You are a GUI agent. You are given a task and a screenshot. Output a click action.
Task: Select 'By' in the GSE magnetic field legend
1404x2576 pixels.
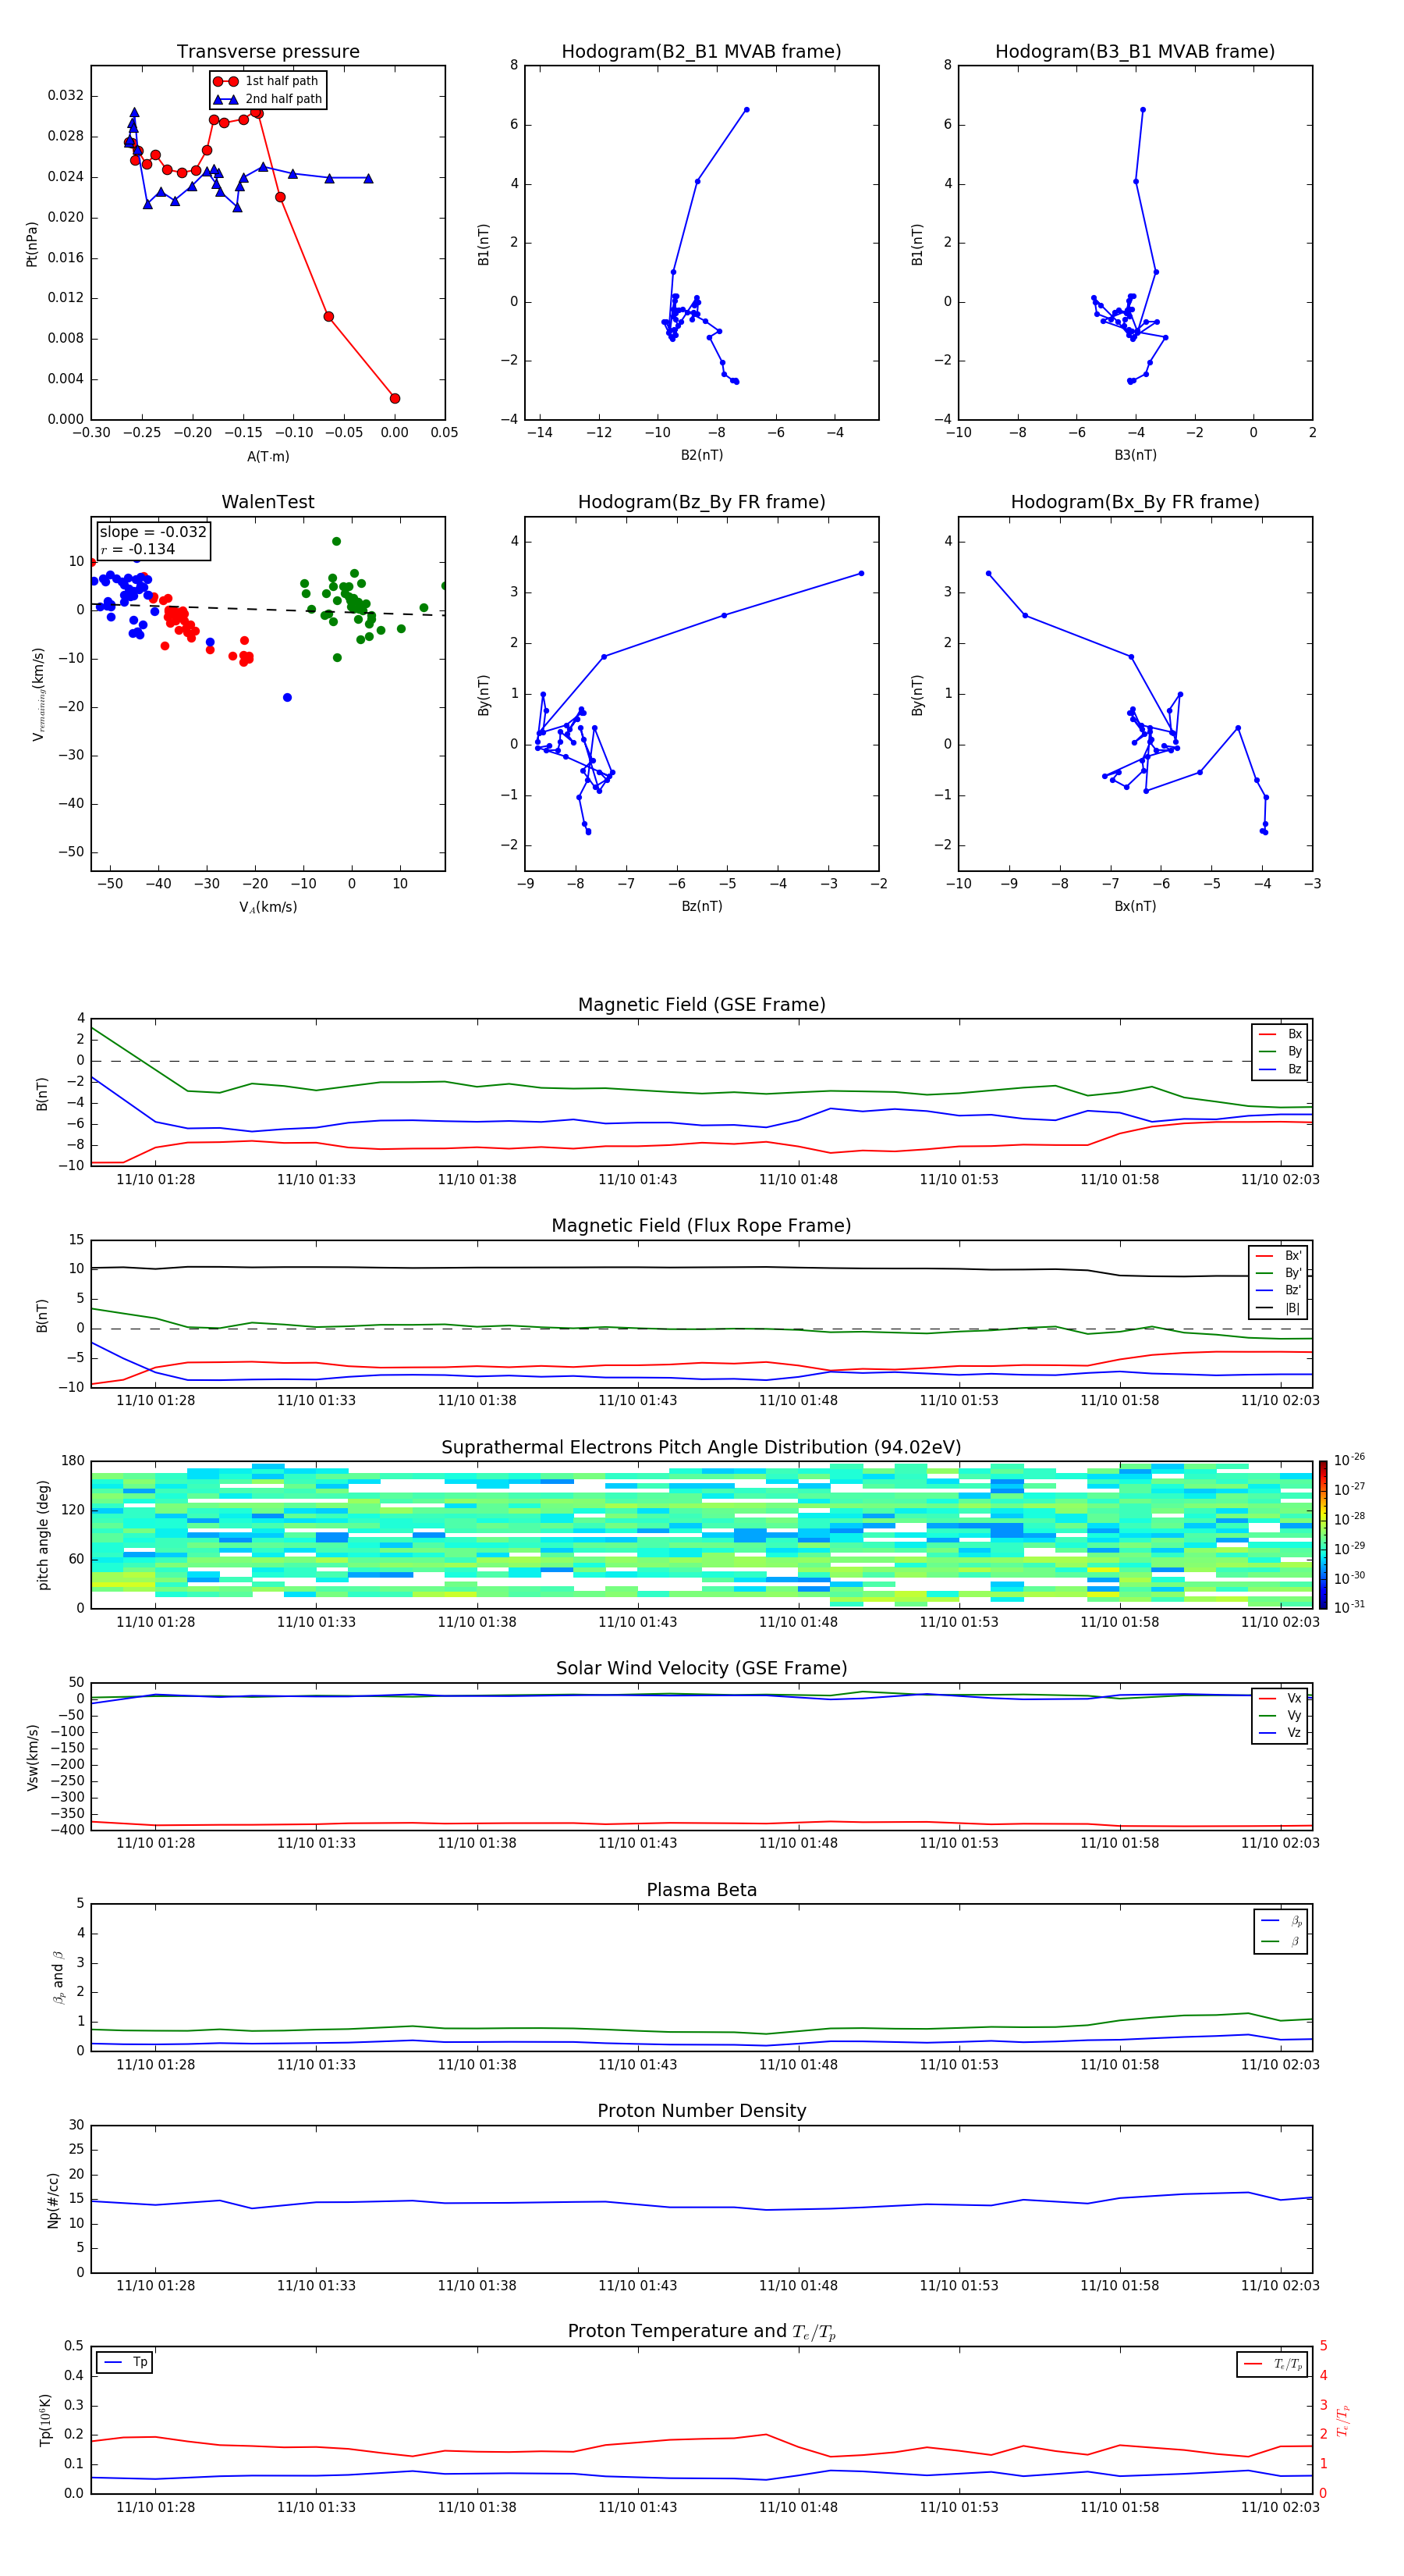pos(1280,1051)
